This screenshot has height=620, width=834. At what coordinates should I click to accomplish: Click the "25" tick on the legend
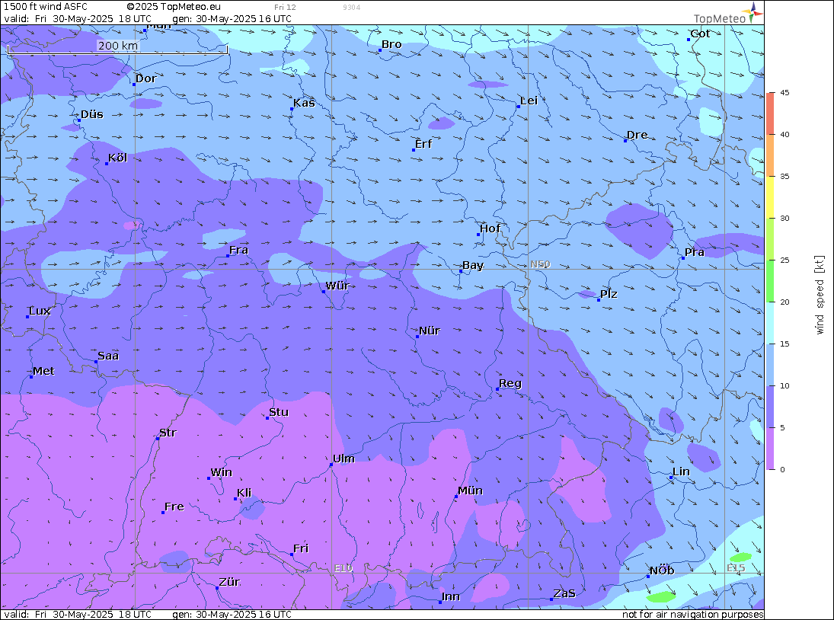coord(784,260)
